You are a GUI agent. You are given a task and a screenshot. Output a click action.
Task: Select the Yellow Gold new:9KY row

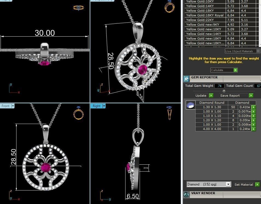coord(222,24)
